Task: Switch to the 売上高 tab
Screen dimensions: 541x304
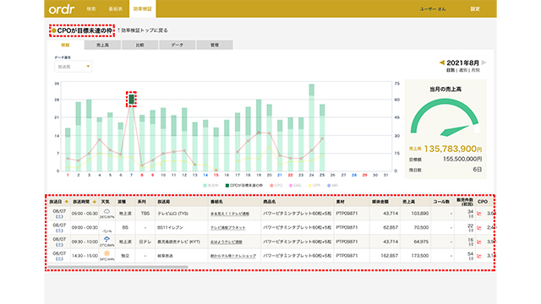Action: [x=102, y=45]
